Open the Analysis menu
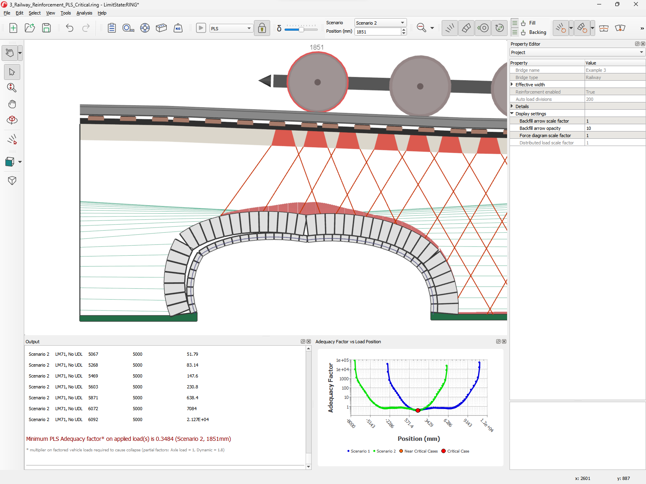 click(x=84, y=13)
